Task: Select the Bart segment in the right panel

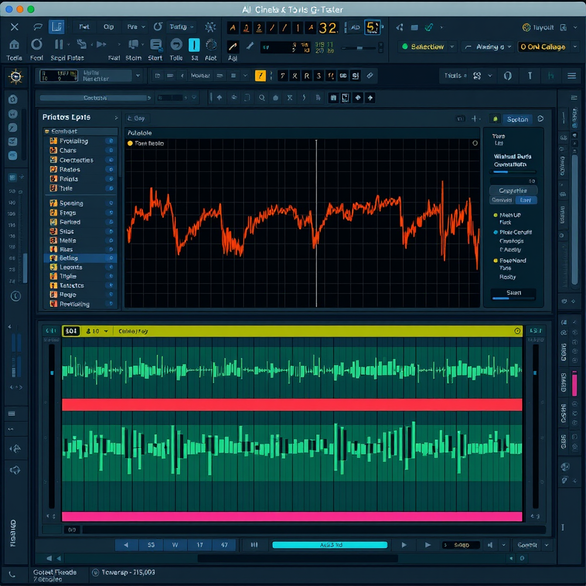Action: click(526, 200)
